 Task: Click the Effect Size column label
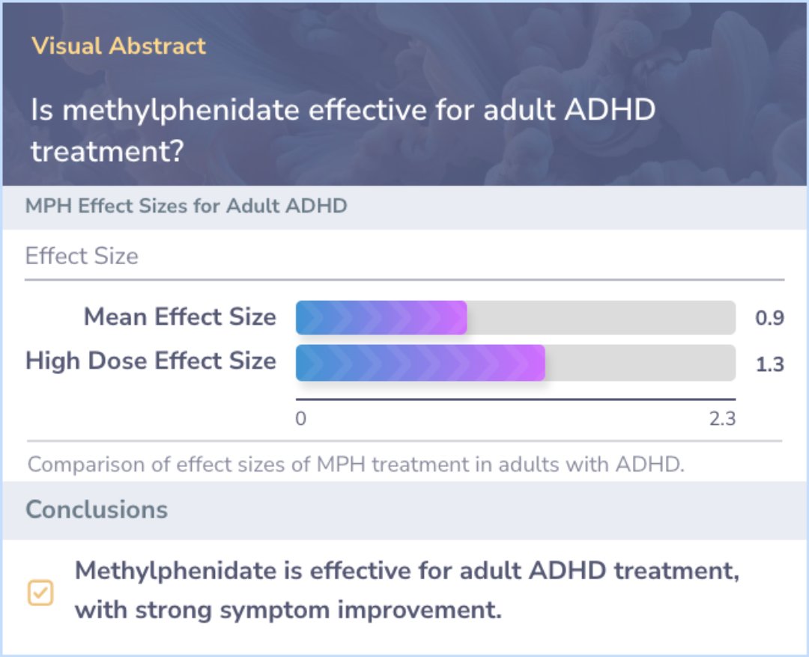[82, 256]
